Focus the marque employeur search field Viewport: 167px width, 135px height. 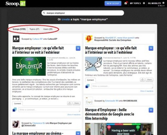(83, 13)
